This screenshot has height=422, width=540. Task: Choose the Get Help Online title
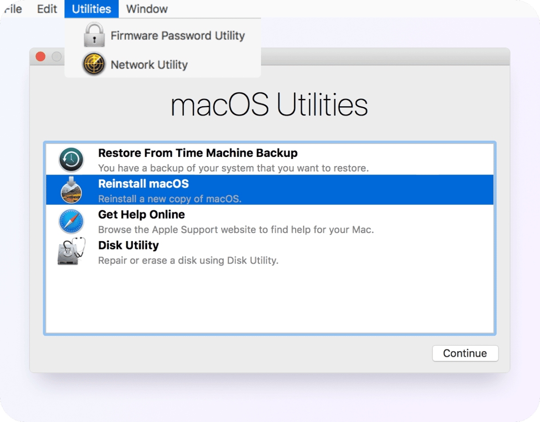coord(141,215)
